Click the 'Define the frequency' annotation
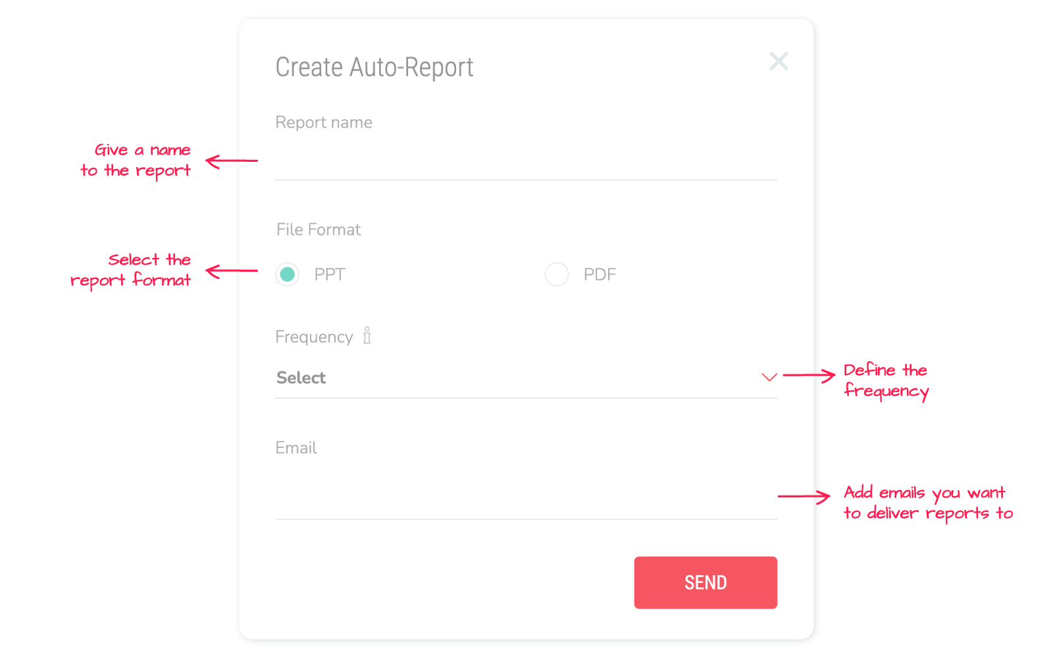 click(886, 381)
